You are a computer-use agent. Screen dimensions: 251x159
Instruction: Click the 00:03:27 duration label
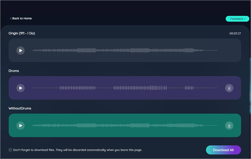click(235, 34)
